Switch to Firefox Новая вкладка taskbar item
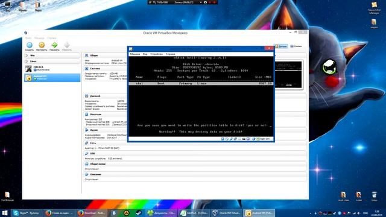Screen dimensions: 386x217 [59, 213]
